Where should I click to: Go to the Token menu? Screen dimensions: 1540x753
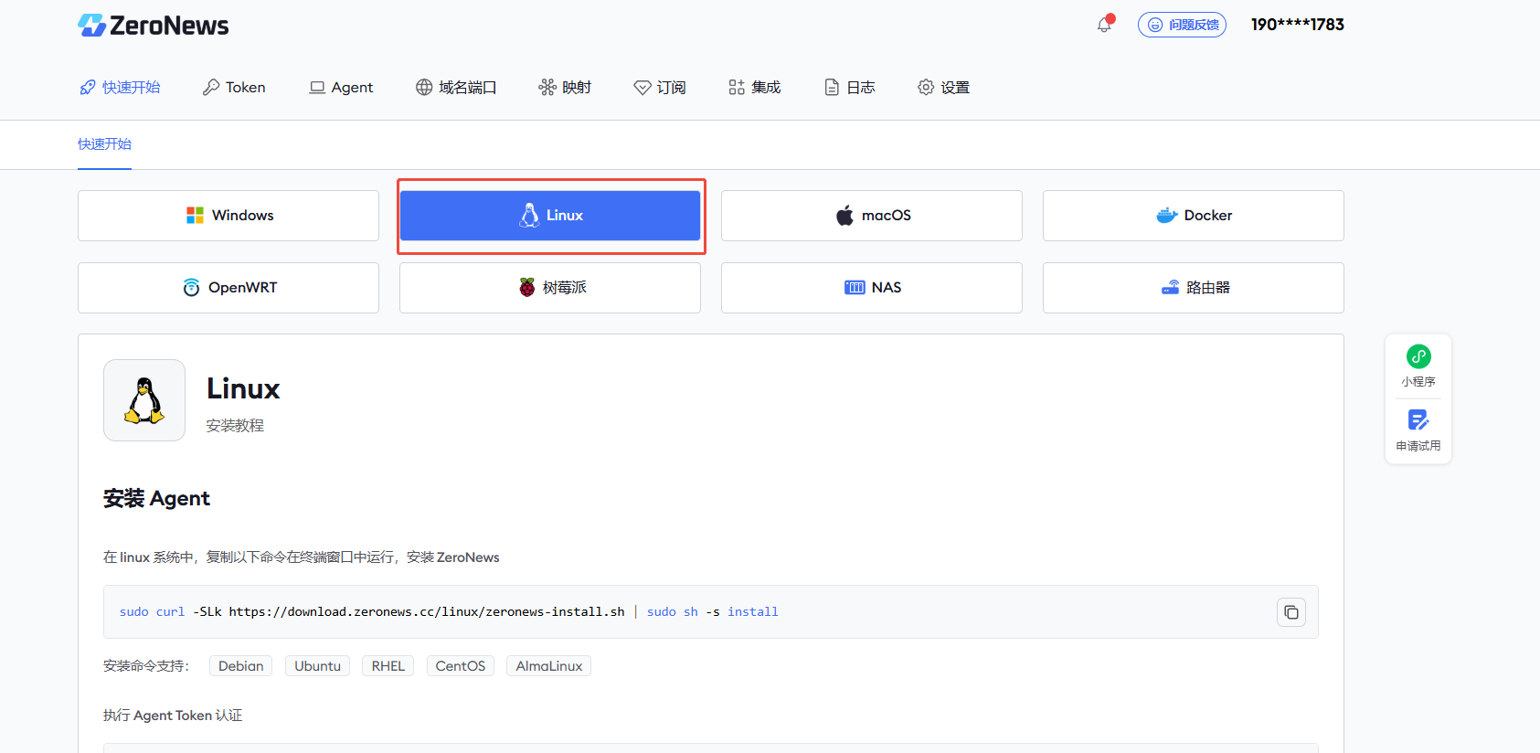234,88
